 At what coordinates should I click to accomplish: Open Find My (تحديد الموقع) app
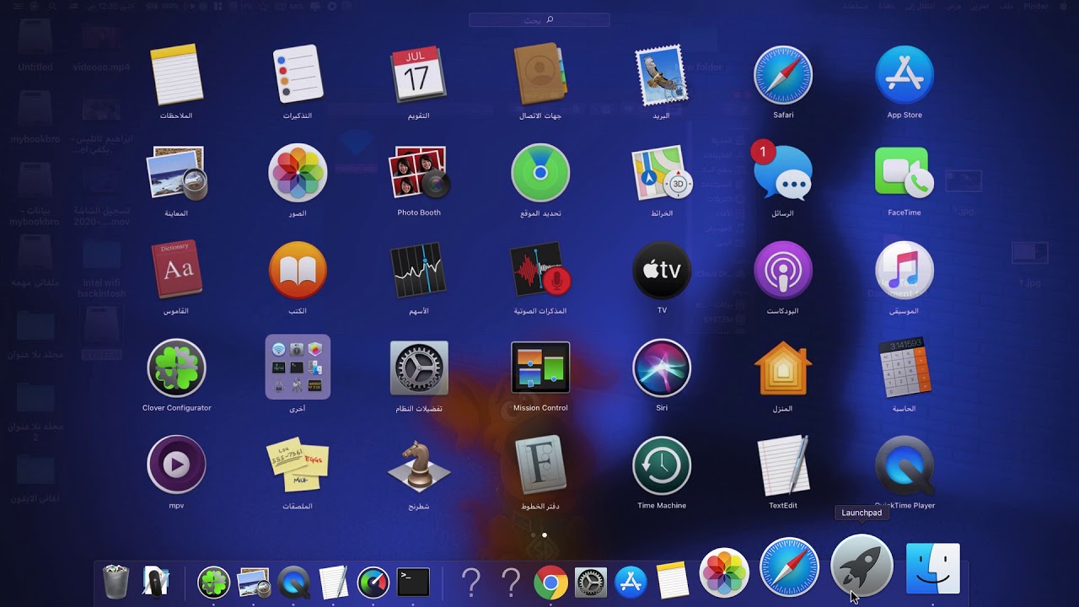point(540,173)
